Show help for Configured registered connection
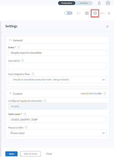This screenshot has height=157, width=114. 45,101
